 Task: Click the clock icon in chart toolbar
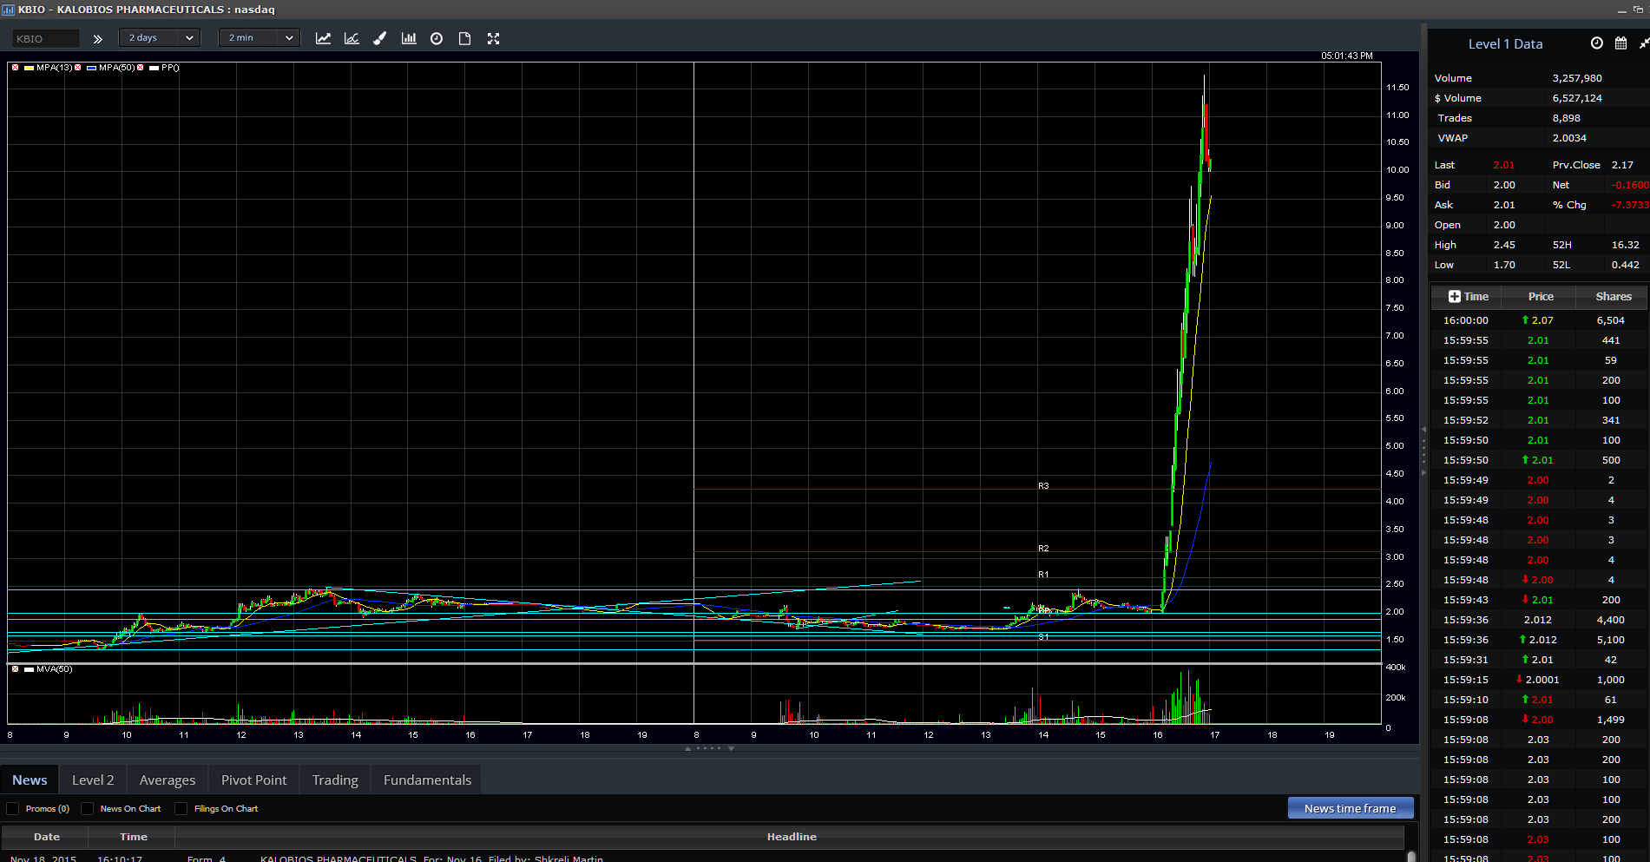[x=437, y=38]
